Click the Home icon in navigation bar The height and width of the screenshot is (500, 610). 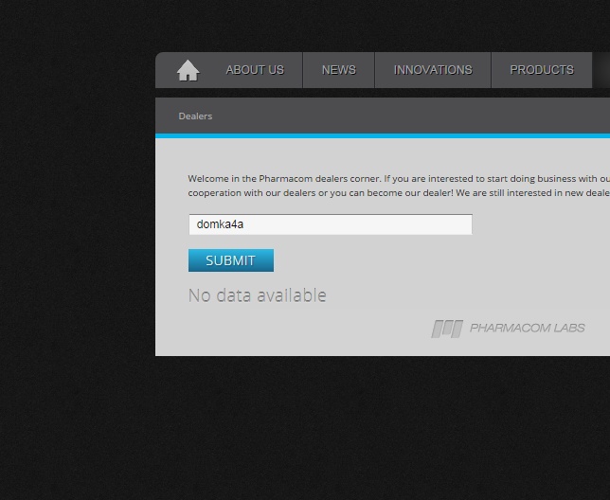click(188, 70)
